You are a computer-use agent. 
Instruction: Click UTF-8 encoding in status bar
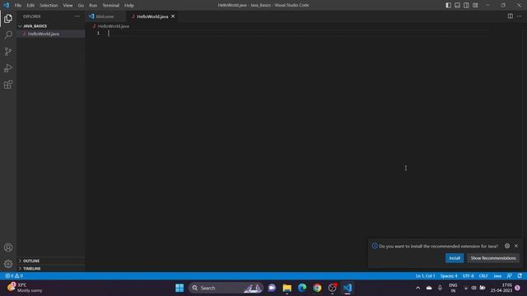468,275
